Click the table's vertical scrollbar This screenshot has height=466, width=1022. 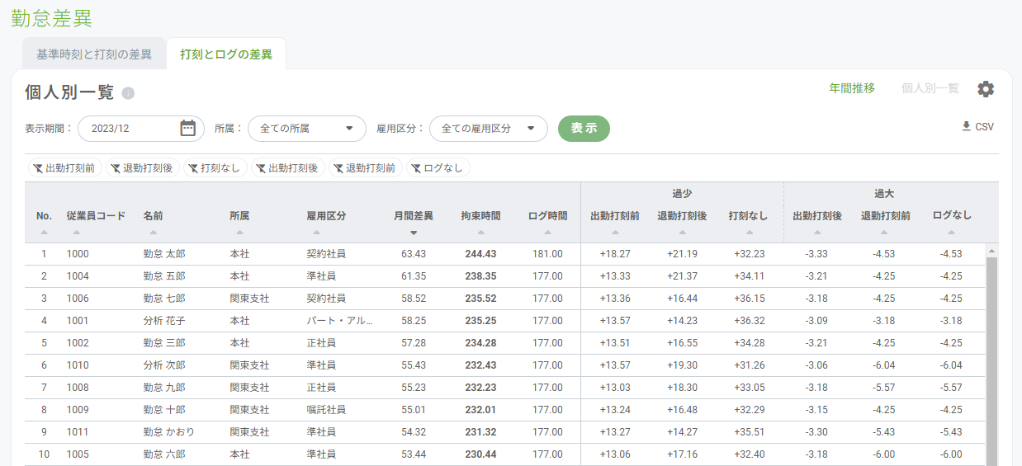coord(991,355)
